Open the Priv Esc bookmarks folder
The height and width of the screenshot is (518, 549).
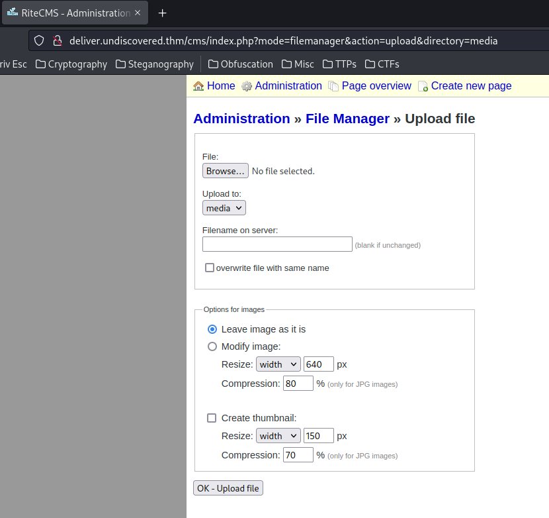click(13, 64)
